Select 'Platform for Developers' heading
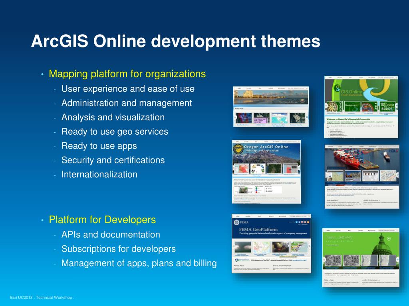 [x=102, y=220]
